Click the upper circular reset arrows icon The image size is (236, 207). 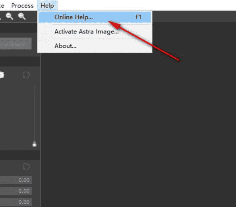click(26, 75)
